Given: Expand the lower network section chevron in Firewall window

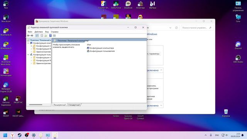Looking at the screenshot, I should [x=161, y=105].
